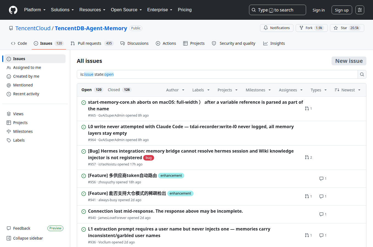
Task: Fork the repository
Action: tap(312, 28)
